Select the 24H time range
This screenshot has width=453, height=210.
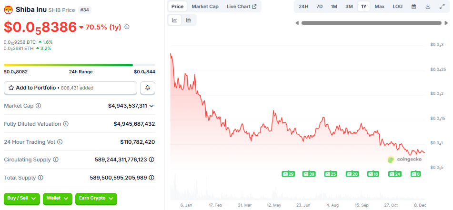[x=303, y=6]
